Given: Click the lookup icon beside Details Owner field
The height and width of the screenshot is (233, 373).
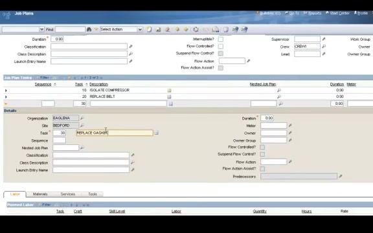Looking at the screenshot, I should (290, 133).
